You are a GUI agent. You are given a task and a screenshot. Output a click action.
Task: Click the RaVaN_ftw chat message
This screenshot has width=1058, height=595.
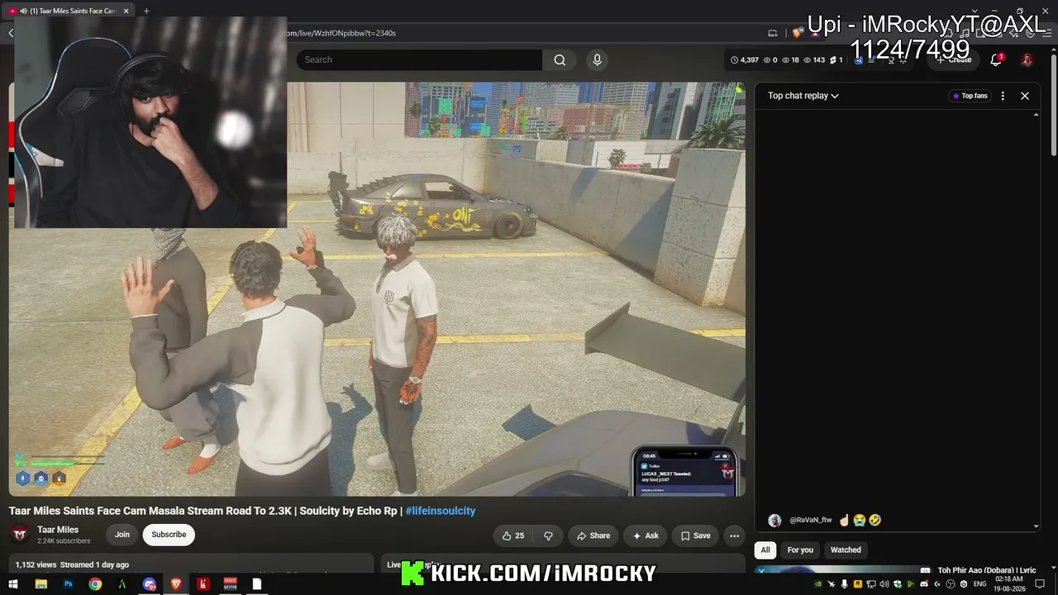point(824,521)
